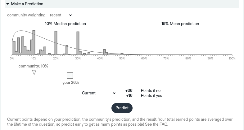Click the "+36 Points if no" value
The height and width of the screenshot is (130, 244).
tap(129, 91)
